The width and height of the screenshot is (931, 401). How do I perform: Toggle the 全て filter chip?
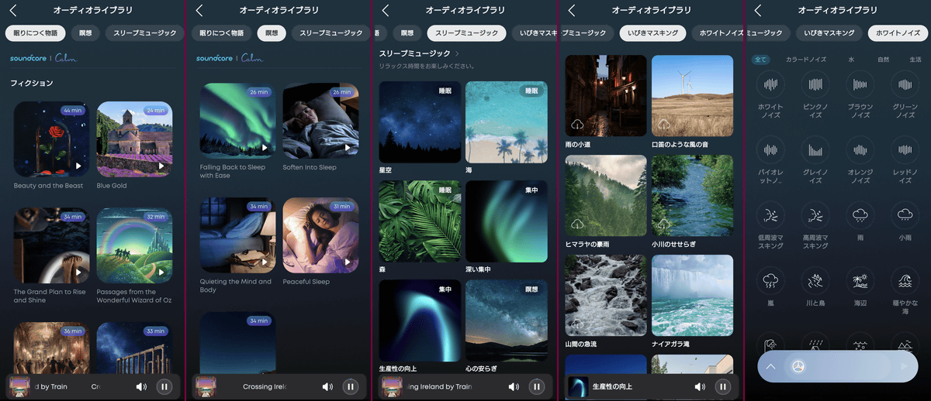pos(761,60)
